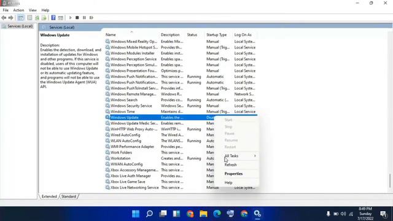Image resolution: width=393 pixels, height=221 pixels.
Task: Select the Windows Modules Installer service
Action: click(x=181, y=53)
